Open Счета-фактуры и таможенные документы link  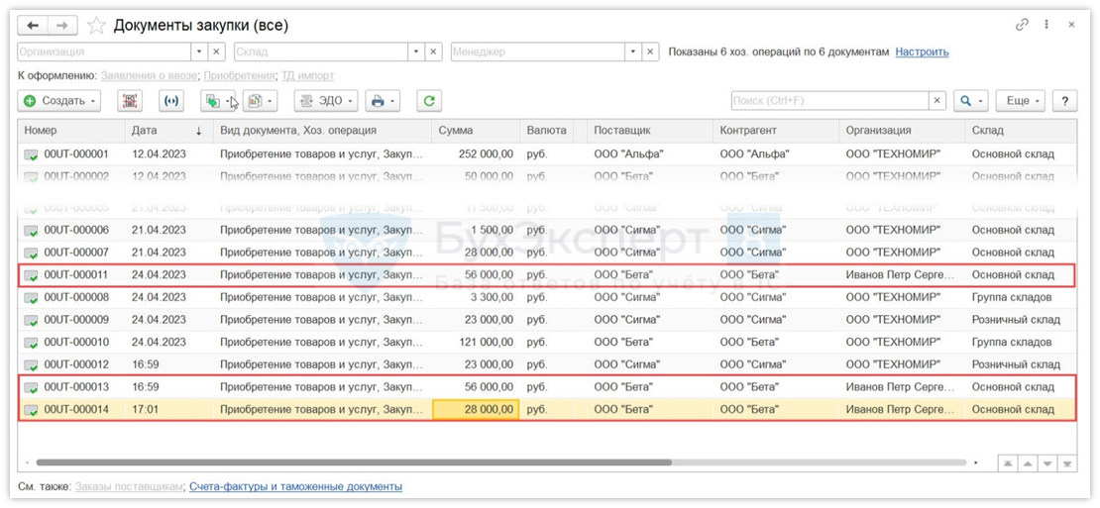(295, 486)
